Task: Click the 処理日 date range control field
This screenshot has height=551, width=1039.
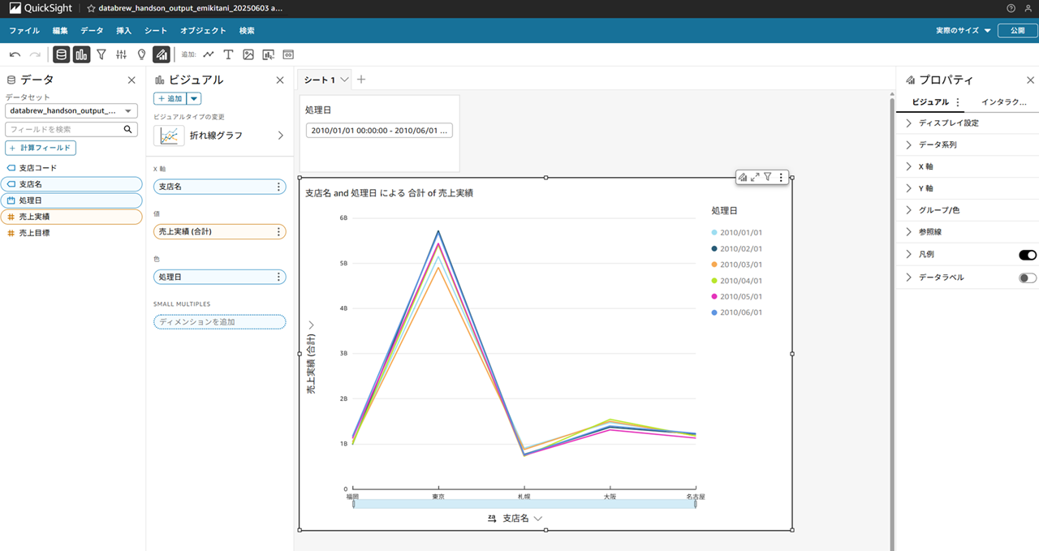Action: [x=379, y=131]
